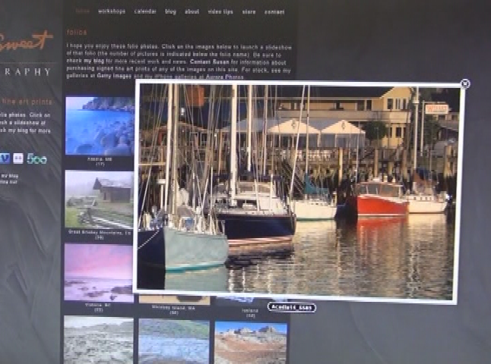Image resolution: width=491 pixels, height=364 pixels.
Task: Open the video tips page
Action: 220,12
